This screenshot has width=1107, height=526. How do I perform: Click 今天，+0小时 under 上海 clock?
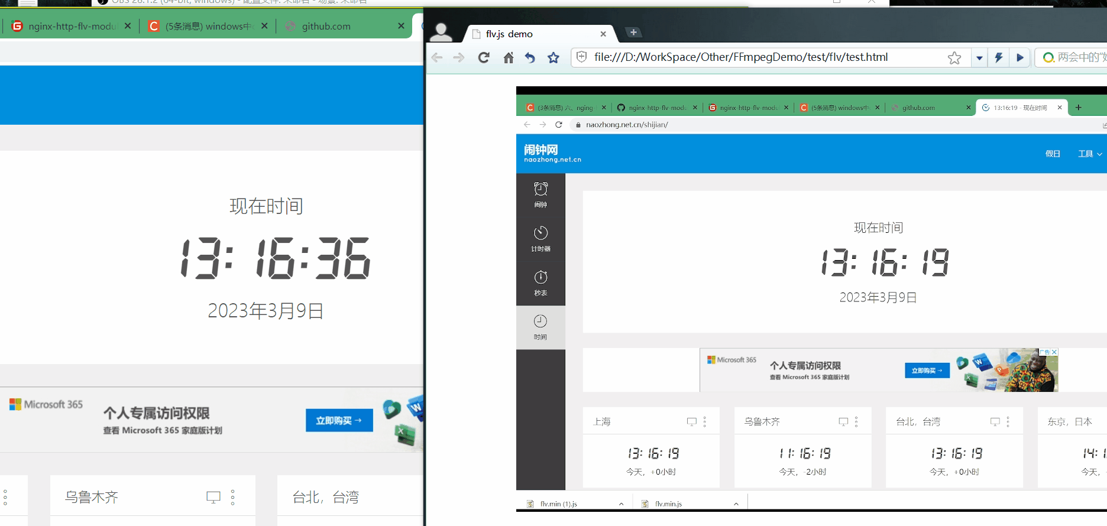pos(651,472)
